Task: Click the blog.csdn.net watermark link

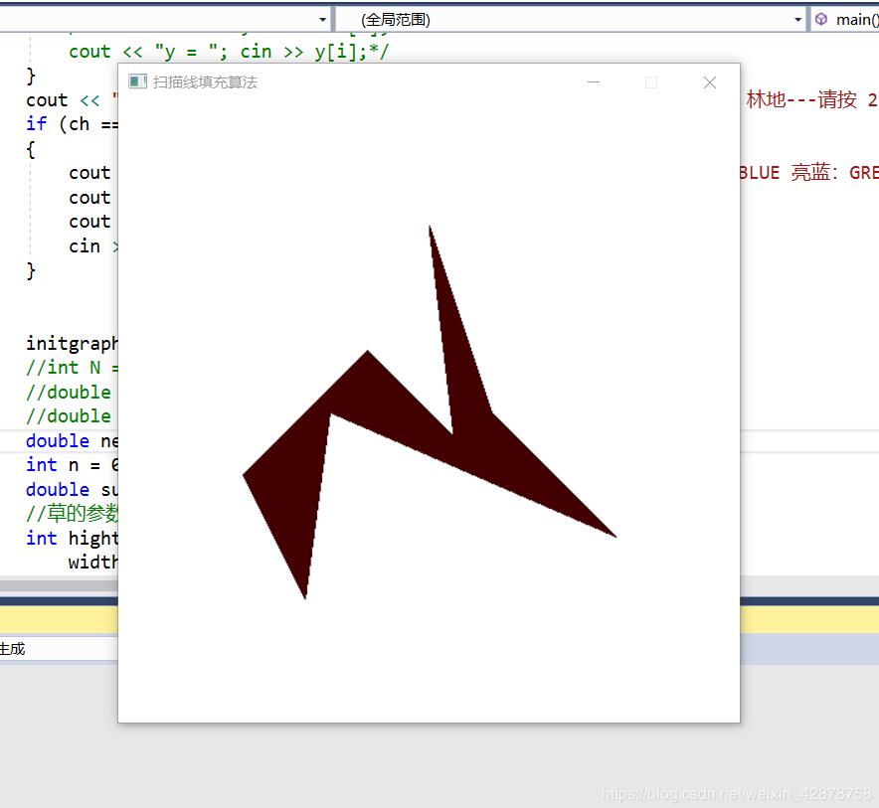Action: (737, 794)
